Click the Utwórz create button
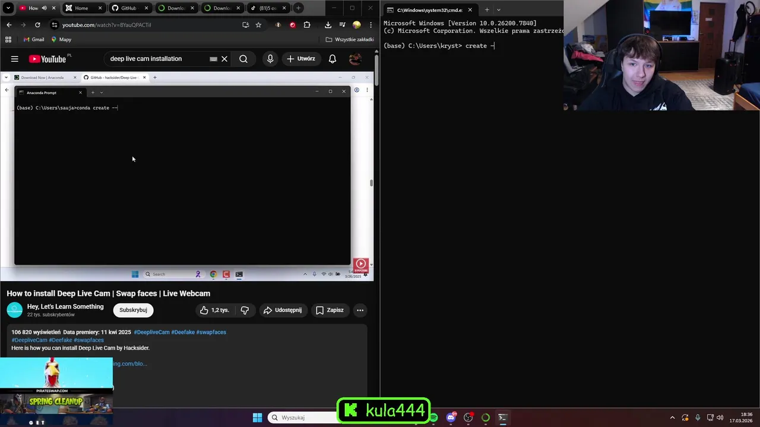Viewport: 760px width, 427px height. coord(301,59)
